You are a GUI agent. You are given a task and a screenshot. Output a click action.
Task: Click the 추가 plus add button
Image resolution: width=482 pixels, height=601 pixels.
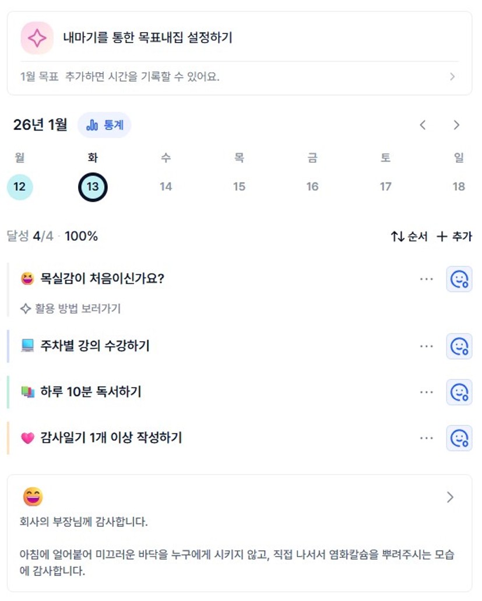click(455, 237)
